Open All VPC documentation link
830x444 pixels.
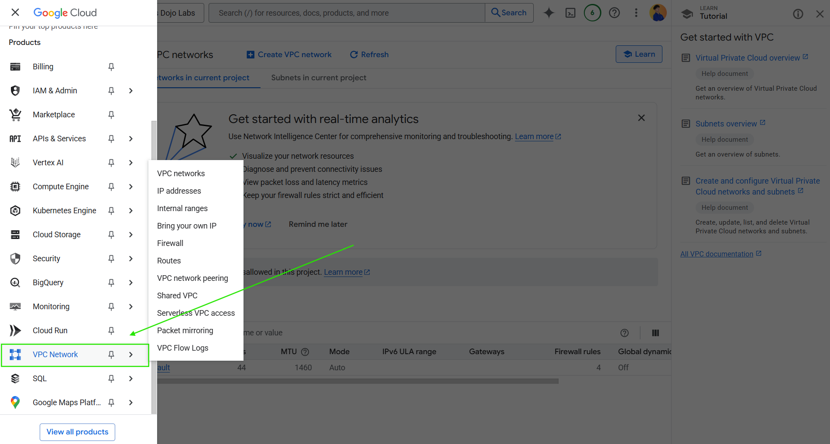click(x=717, y=254)
